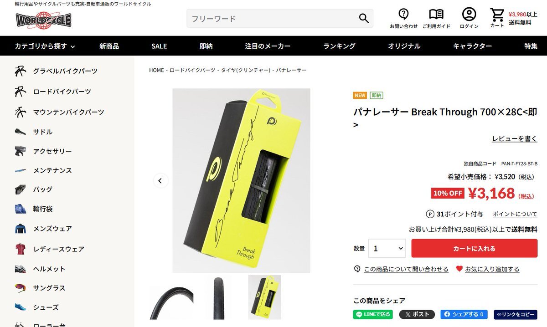Viewport: 547px width, 327px height.
Task: Choose the サングラス sunglasses category icon
Action: [20, 288]
